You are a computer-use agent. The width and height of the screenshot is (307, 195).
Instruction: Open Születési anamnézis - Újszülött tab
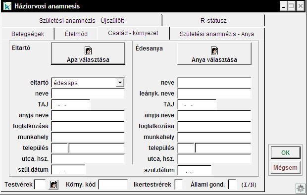click(x=81, y=21)
